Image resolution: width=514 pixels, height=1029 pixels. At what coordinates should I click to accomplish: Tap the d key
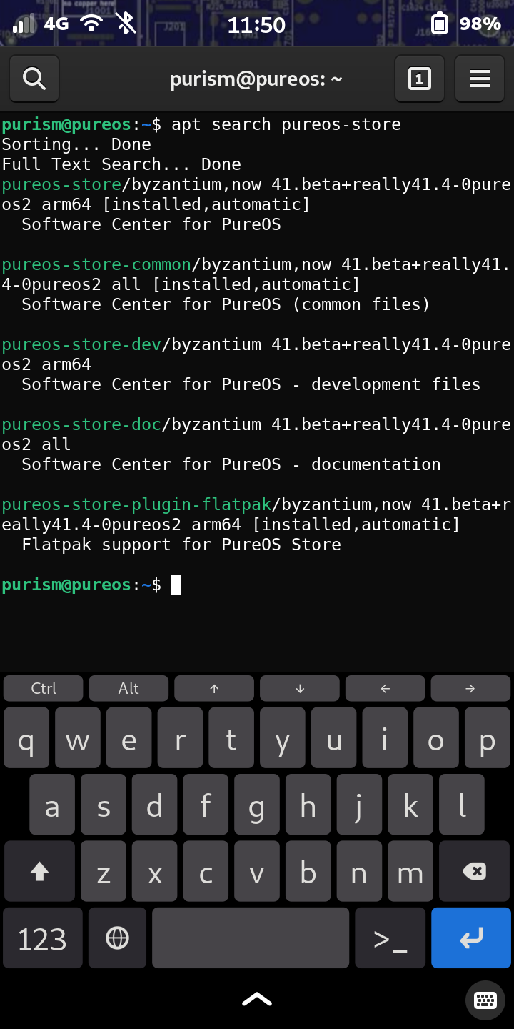point(154,805)
